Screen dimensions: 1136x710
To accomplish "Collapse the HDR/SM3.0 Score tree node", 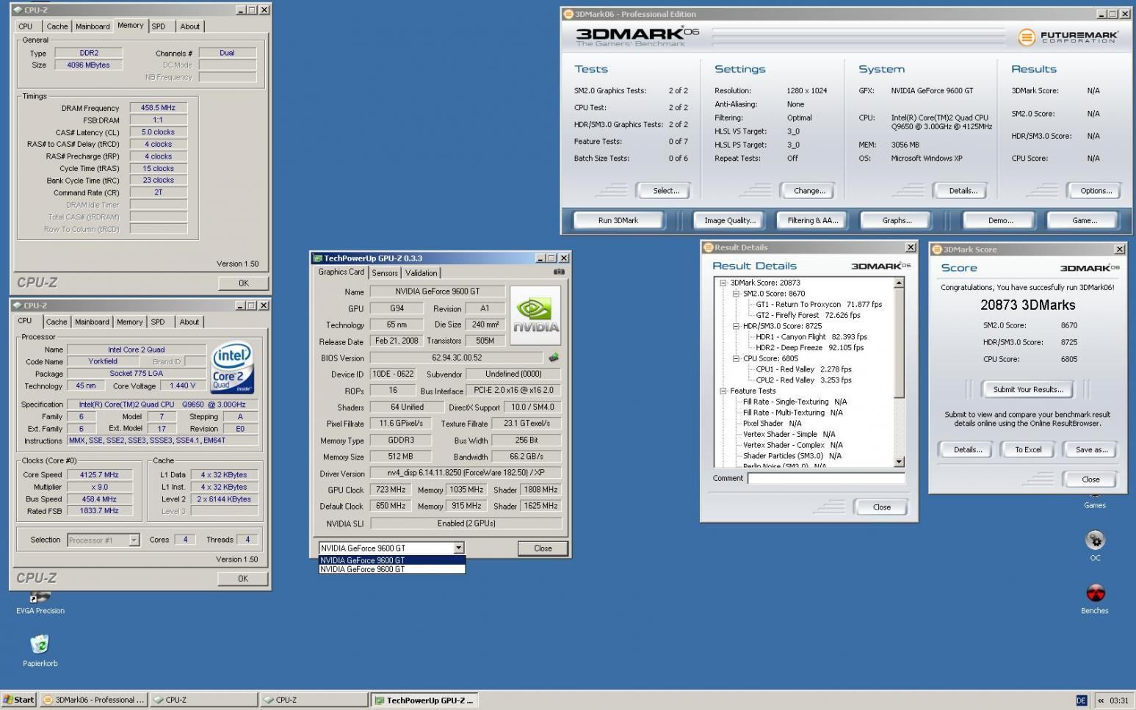I will 736,326.
